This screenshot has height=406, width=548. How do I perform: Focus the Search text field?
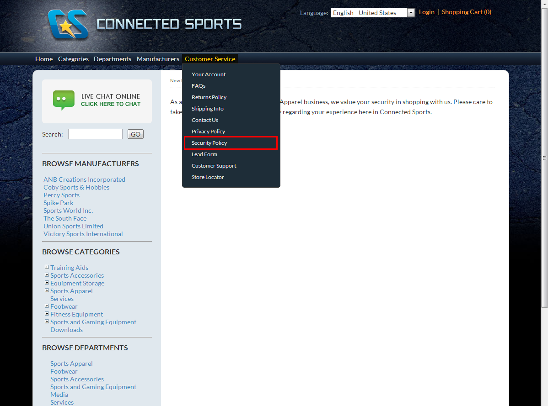(95, 134)
